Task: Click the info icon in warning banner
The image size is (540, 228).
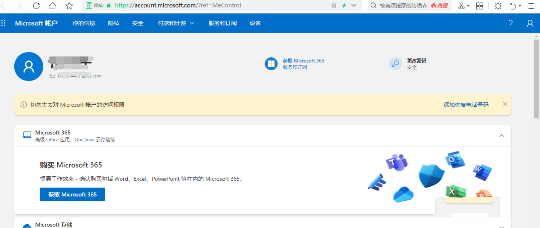Action: pos(24,105)
